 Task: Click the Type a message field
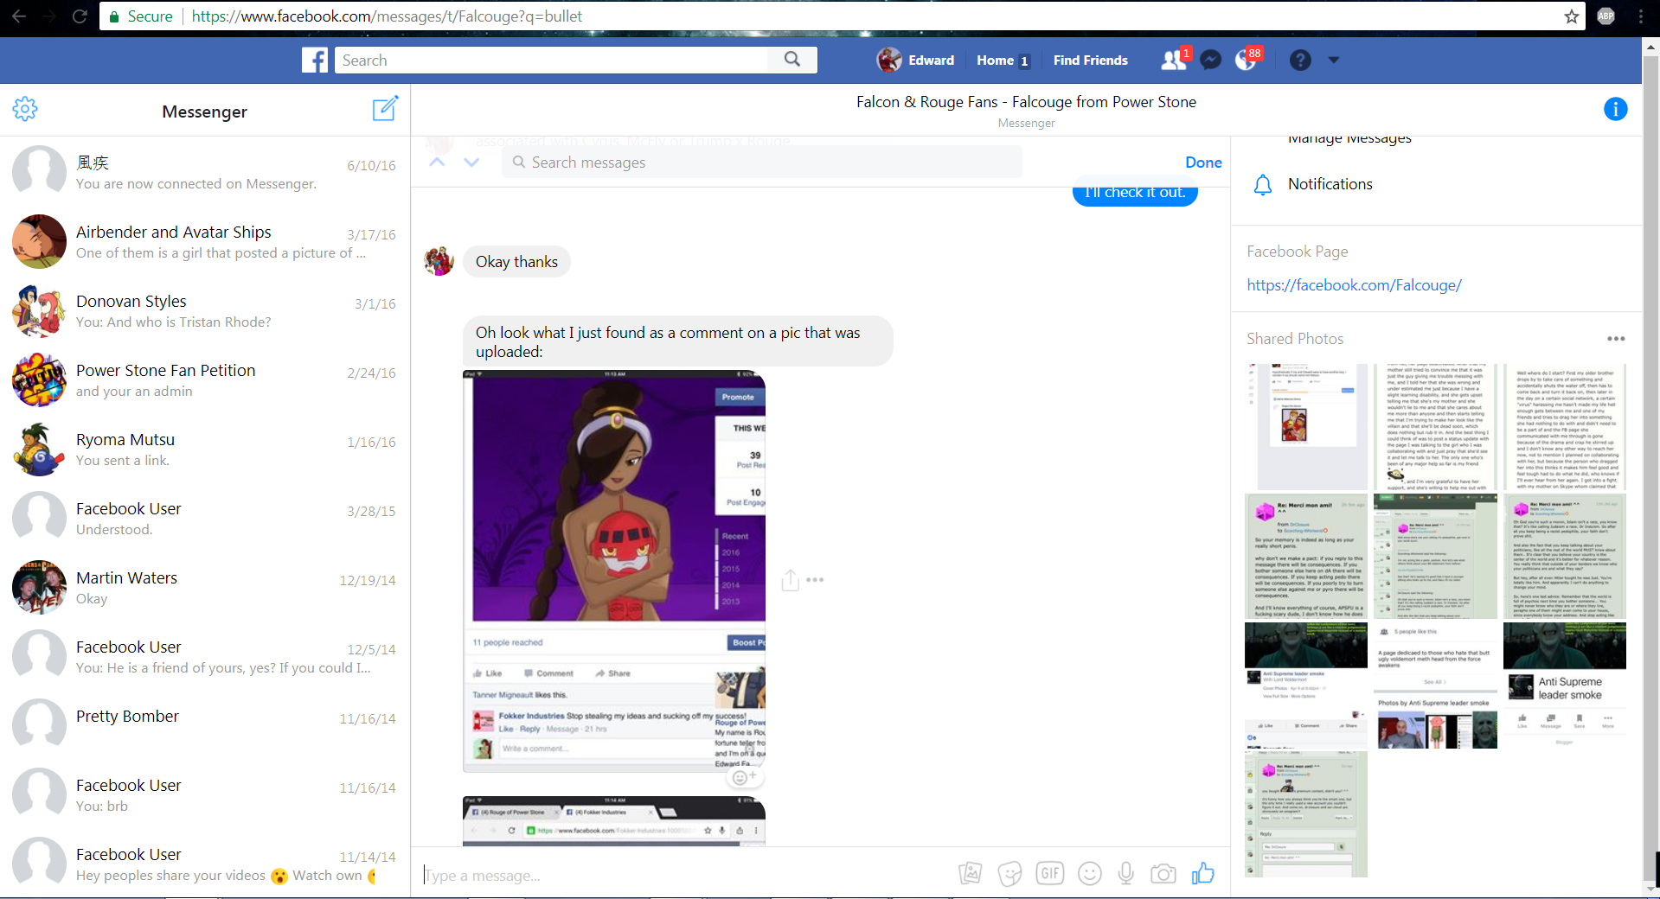tap(683, 875)
